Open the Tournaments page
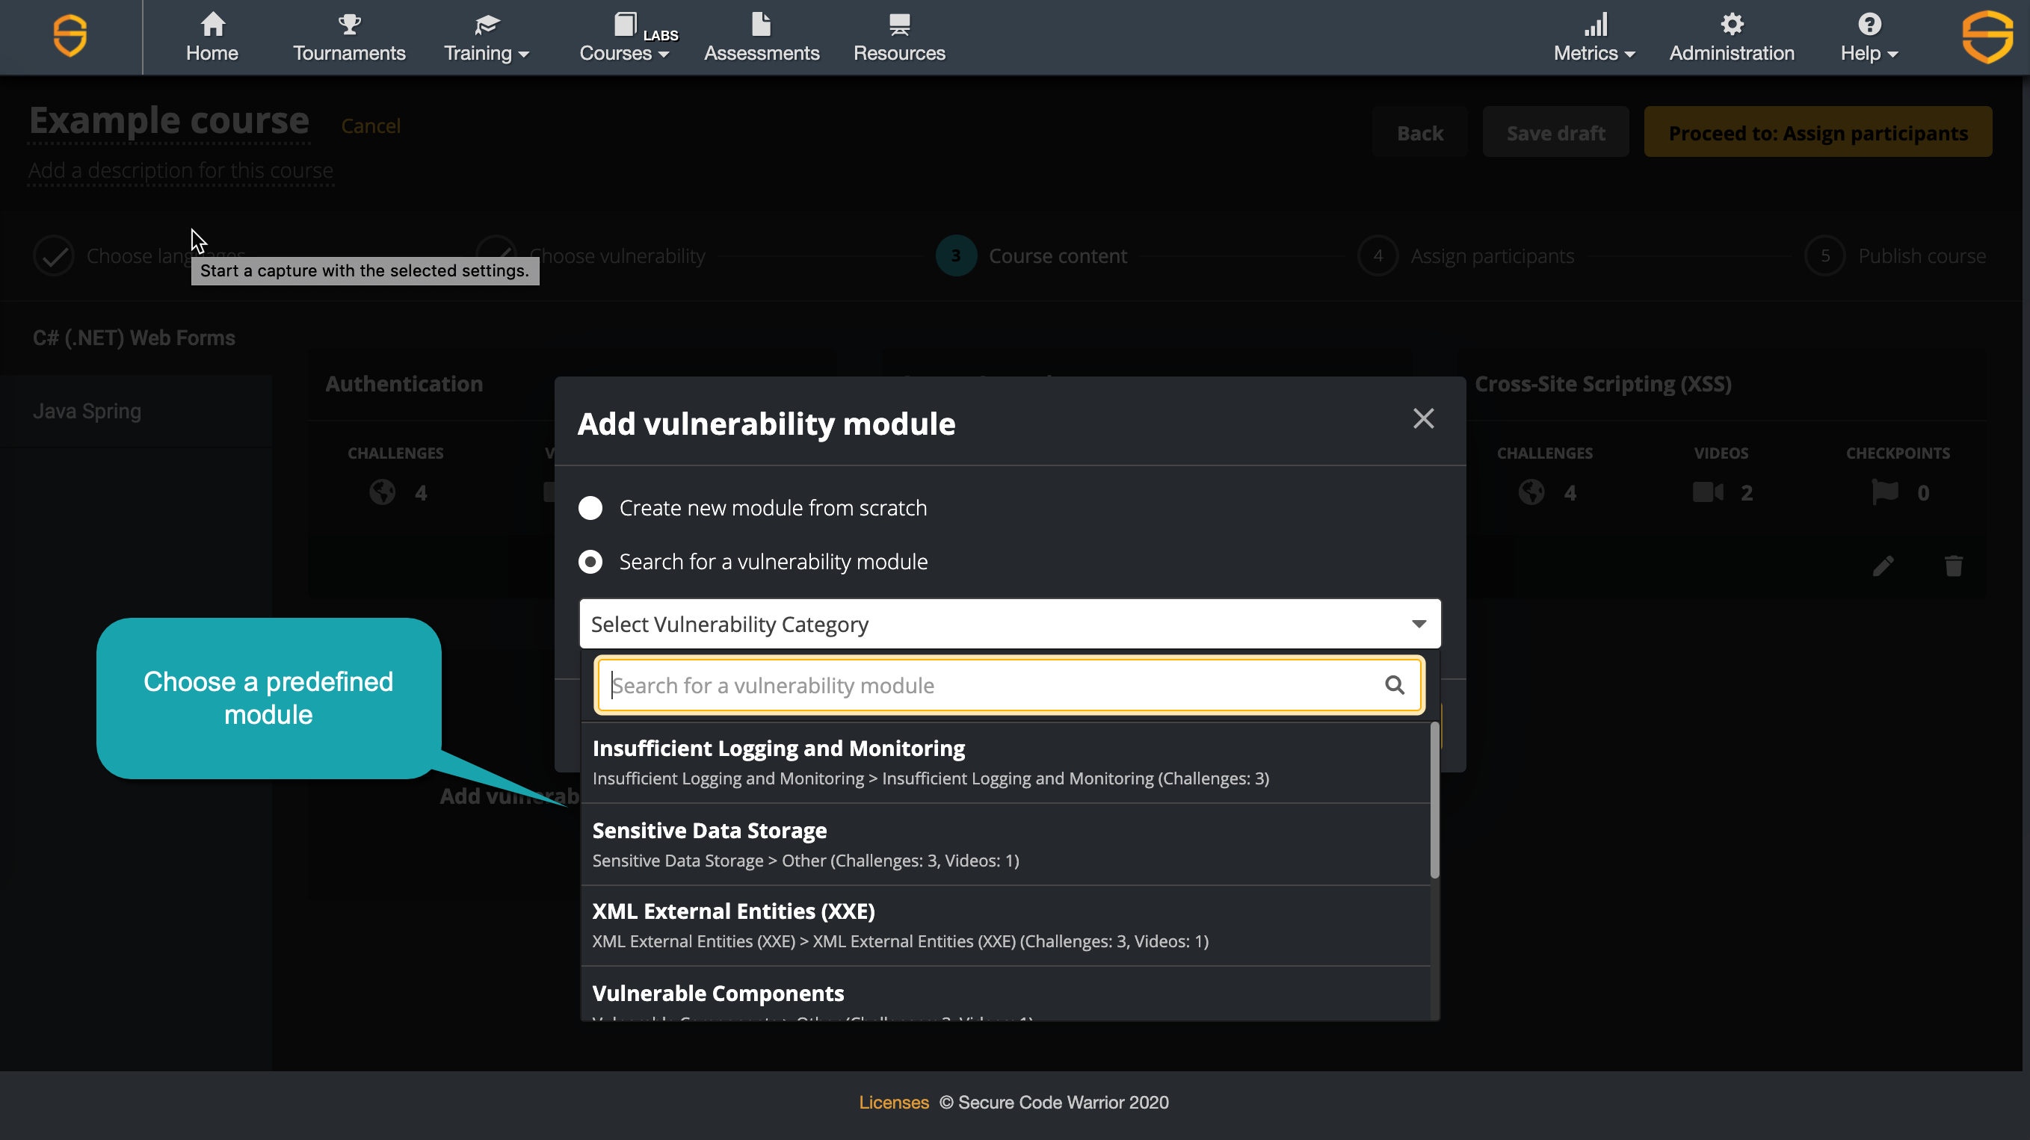 pyautogui.click(x=349, y=37)
